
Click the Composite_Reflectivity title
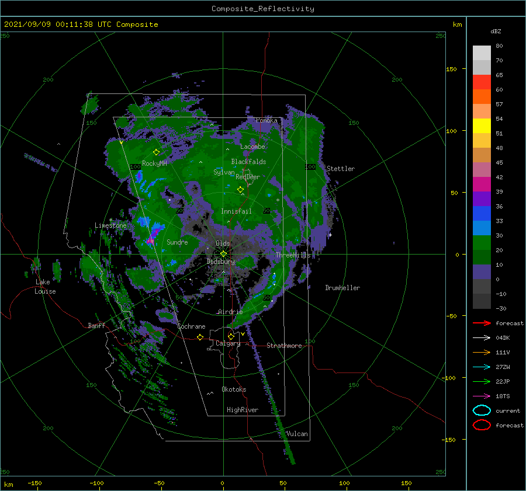point(263,9)
